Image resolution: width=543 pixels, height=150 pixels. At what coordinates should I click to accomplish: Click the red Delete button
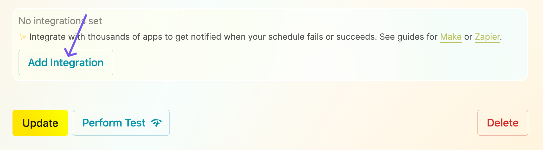click(x=503, y=123)
